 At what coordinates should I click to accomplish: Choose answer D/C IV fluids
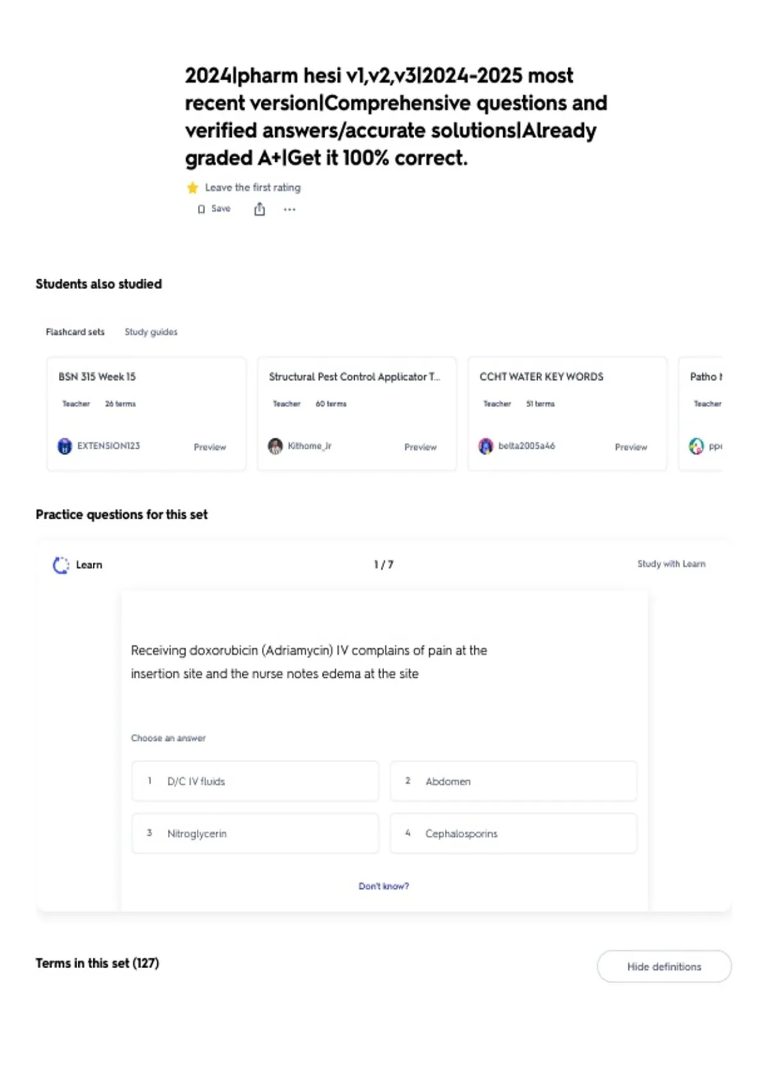[x=255, y=781]
